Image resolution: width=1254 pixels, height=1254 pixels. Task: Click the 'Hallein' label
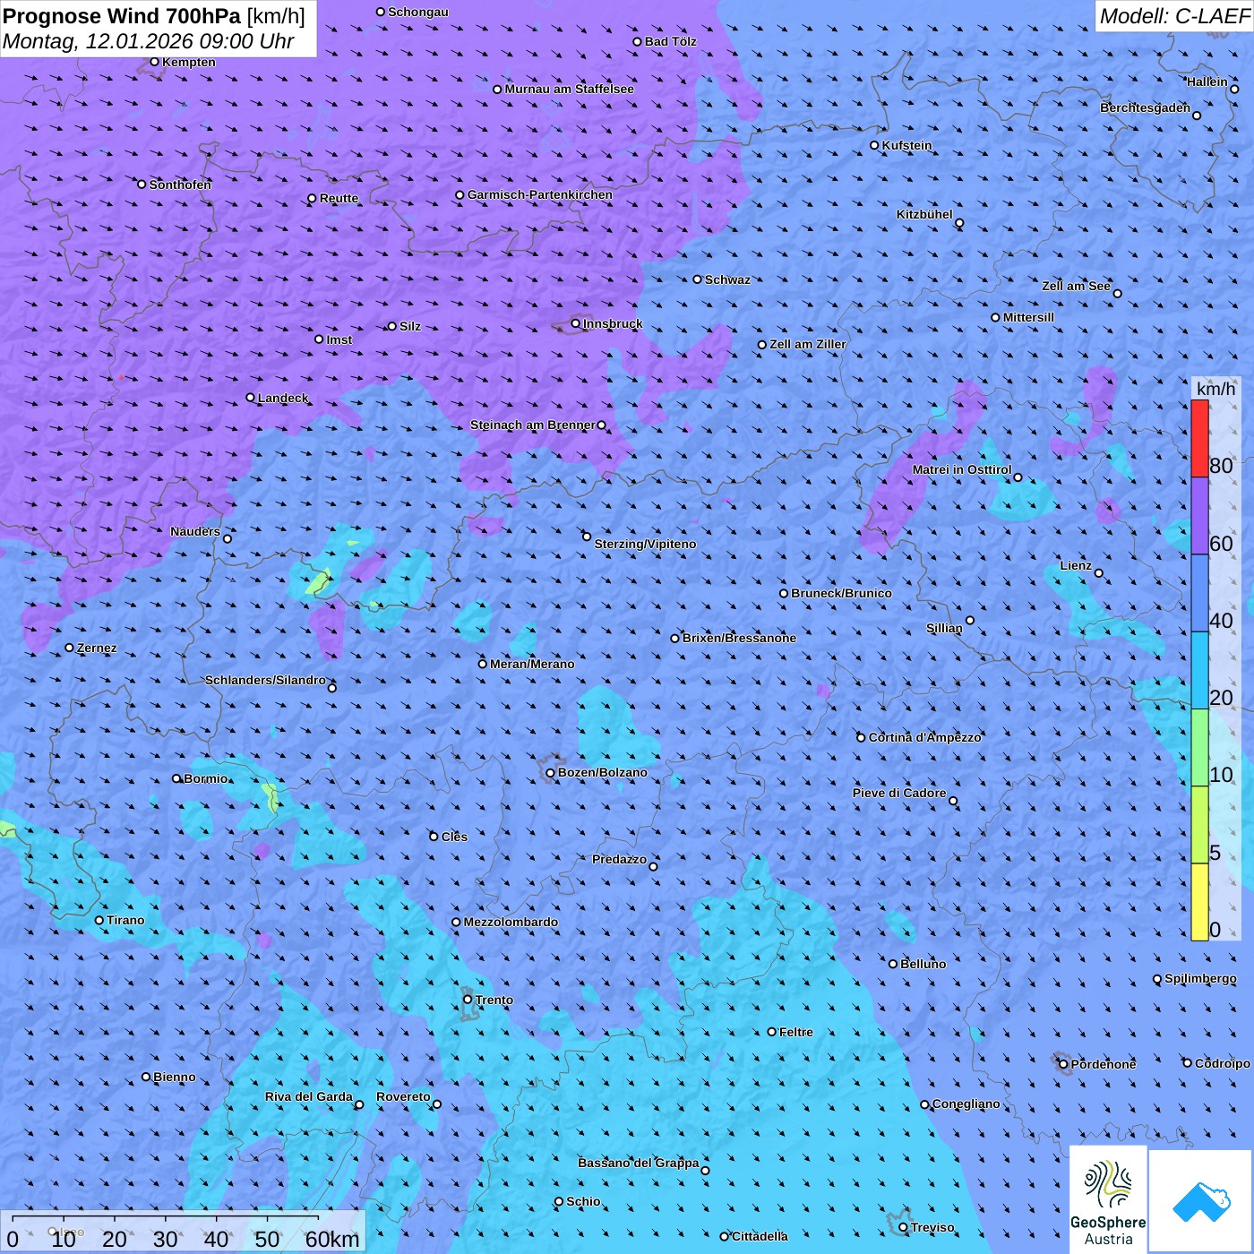pos(1207,82)
